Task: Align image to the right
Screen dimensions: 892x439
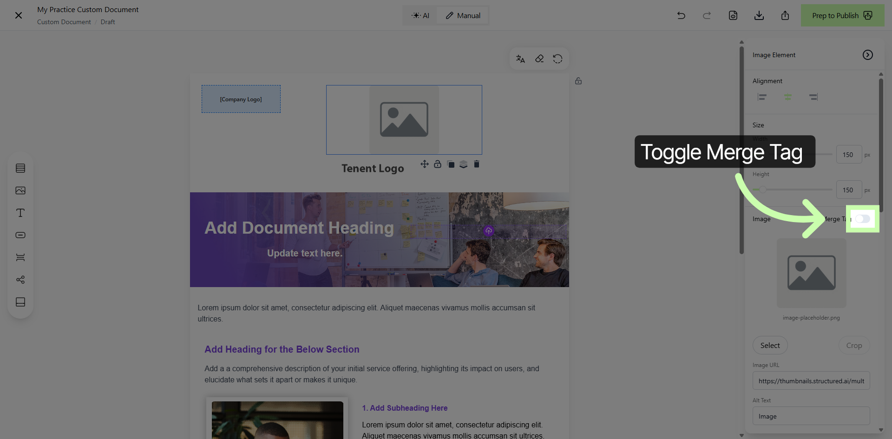Action: click(x=813, y=97)
